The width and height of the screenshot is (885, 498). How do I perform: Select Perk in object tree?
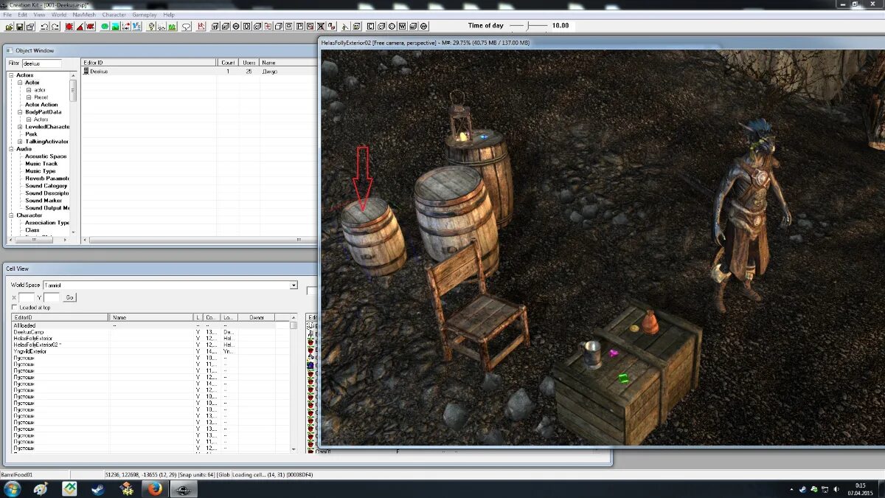(x=31, y=134)
